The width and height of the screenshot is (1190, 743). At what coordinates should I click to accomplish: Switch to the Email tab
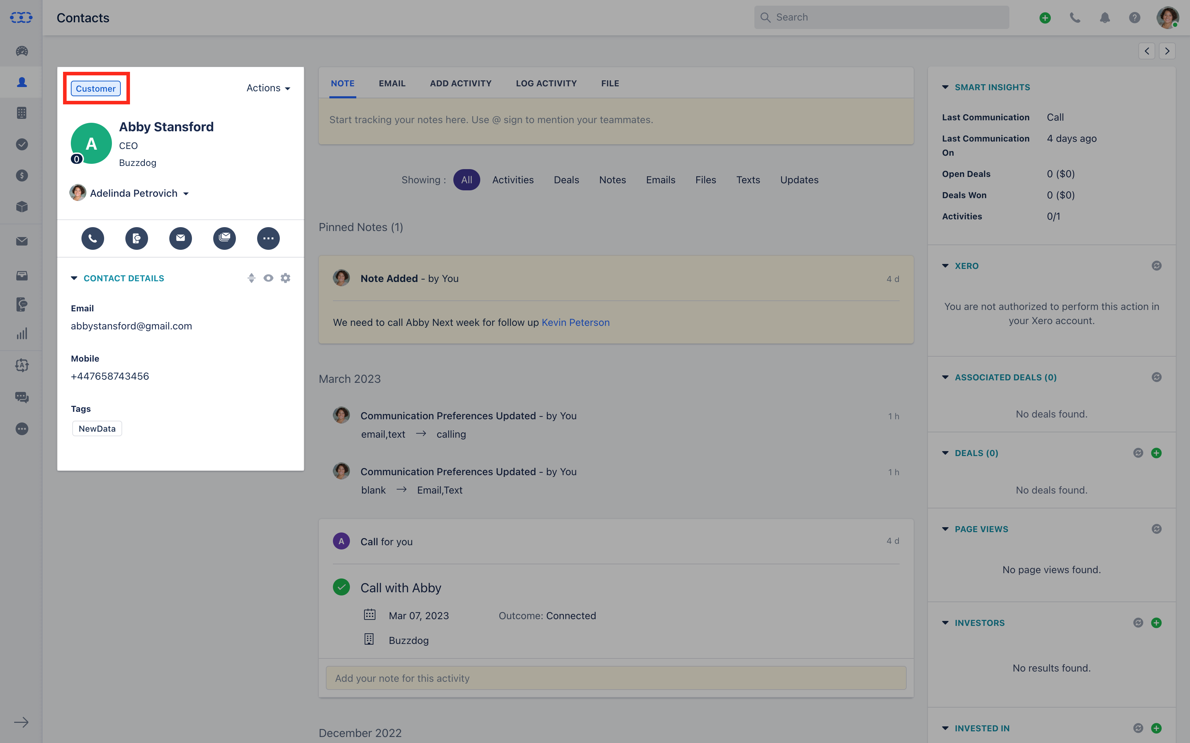click(392, 83)
